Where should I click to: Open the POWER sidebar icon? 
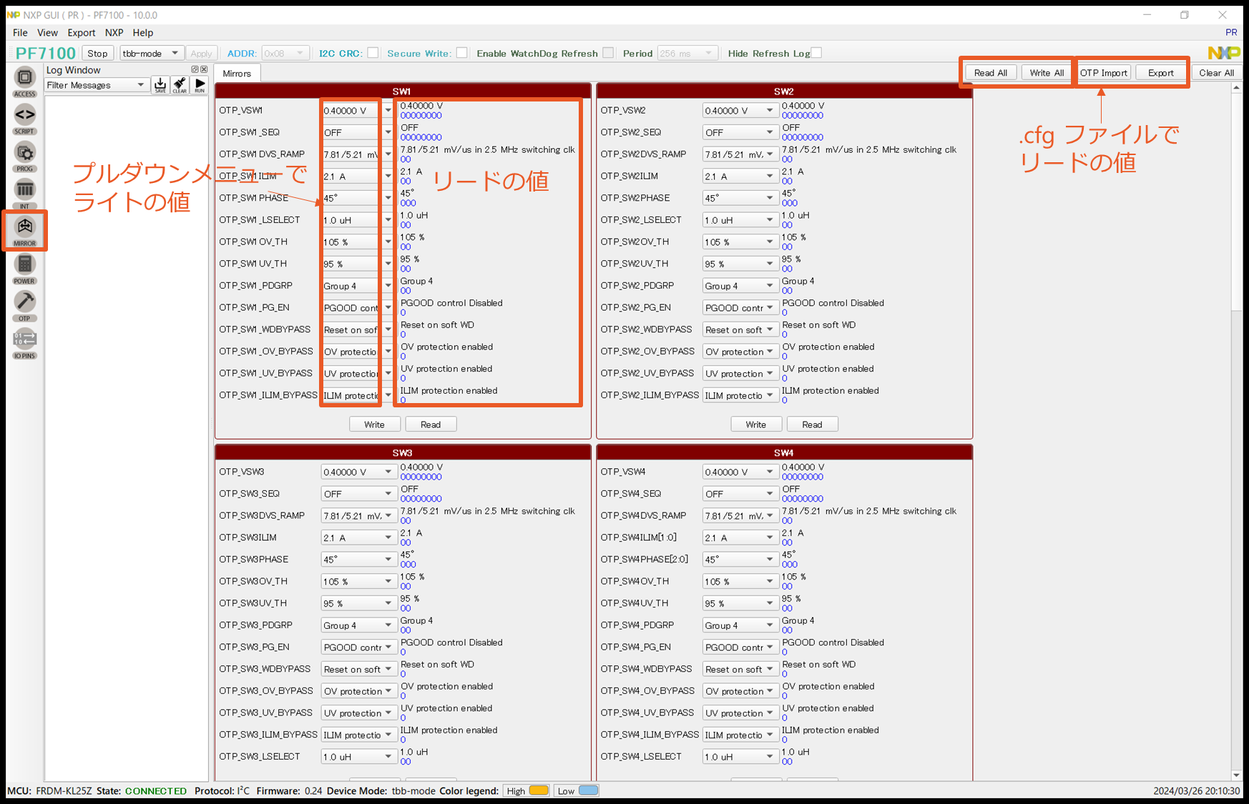(x=24, y=266)
